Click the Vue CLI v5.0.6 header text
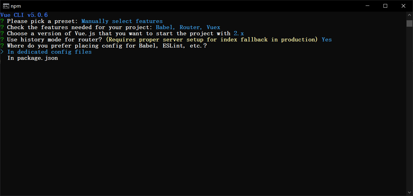The width and height of the screenshot is (413, 196). (x=24, y=15)
